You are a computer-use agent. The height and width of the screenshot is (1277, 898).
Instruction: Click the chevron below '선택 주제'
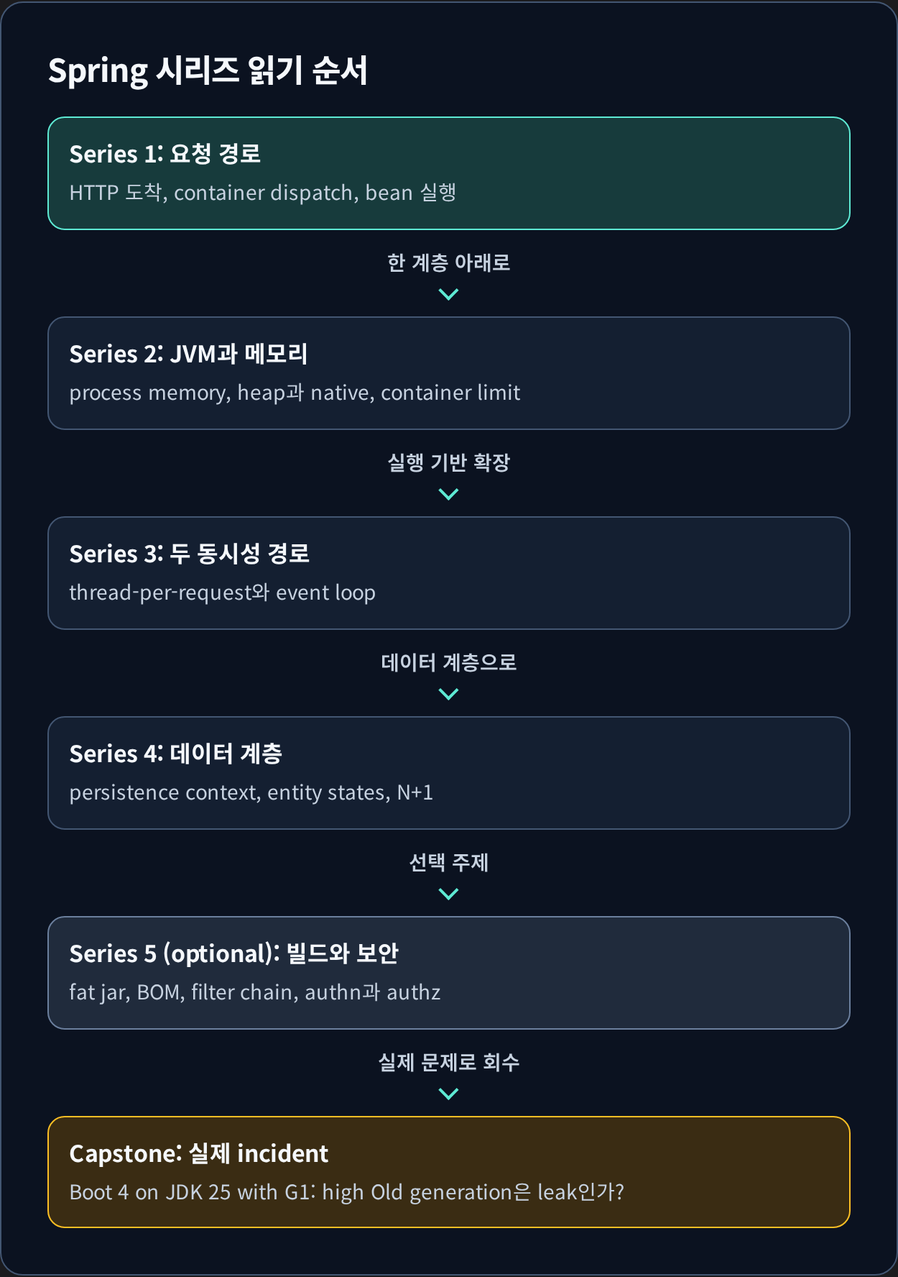pyautogui.click(x=448, y=894)
